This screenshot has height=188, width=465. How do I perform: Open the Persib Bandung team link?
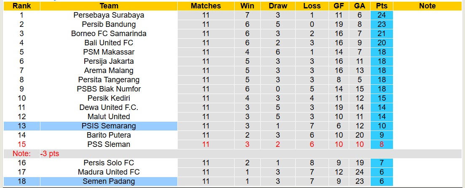[109, 24]
